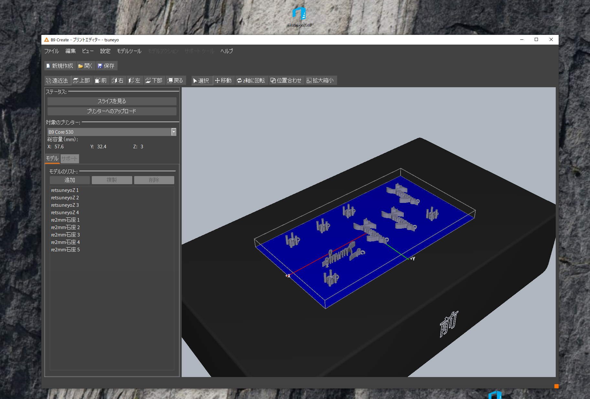Viewport: 590px width, 399px height.
Task: Switch to 下部 bottom view
Action: [x=154, y=80]
